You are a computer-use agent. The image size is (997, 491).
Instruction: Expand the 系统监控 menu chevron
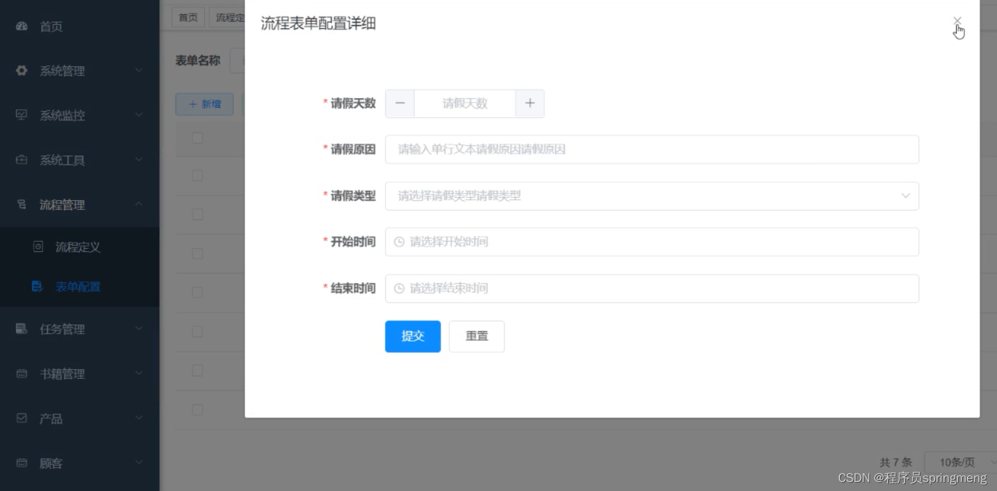[x=139, y=115]
